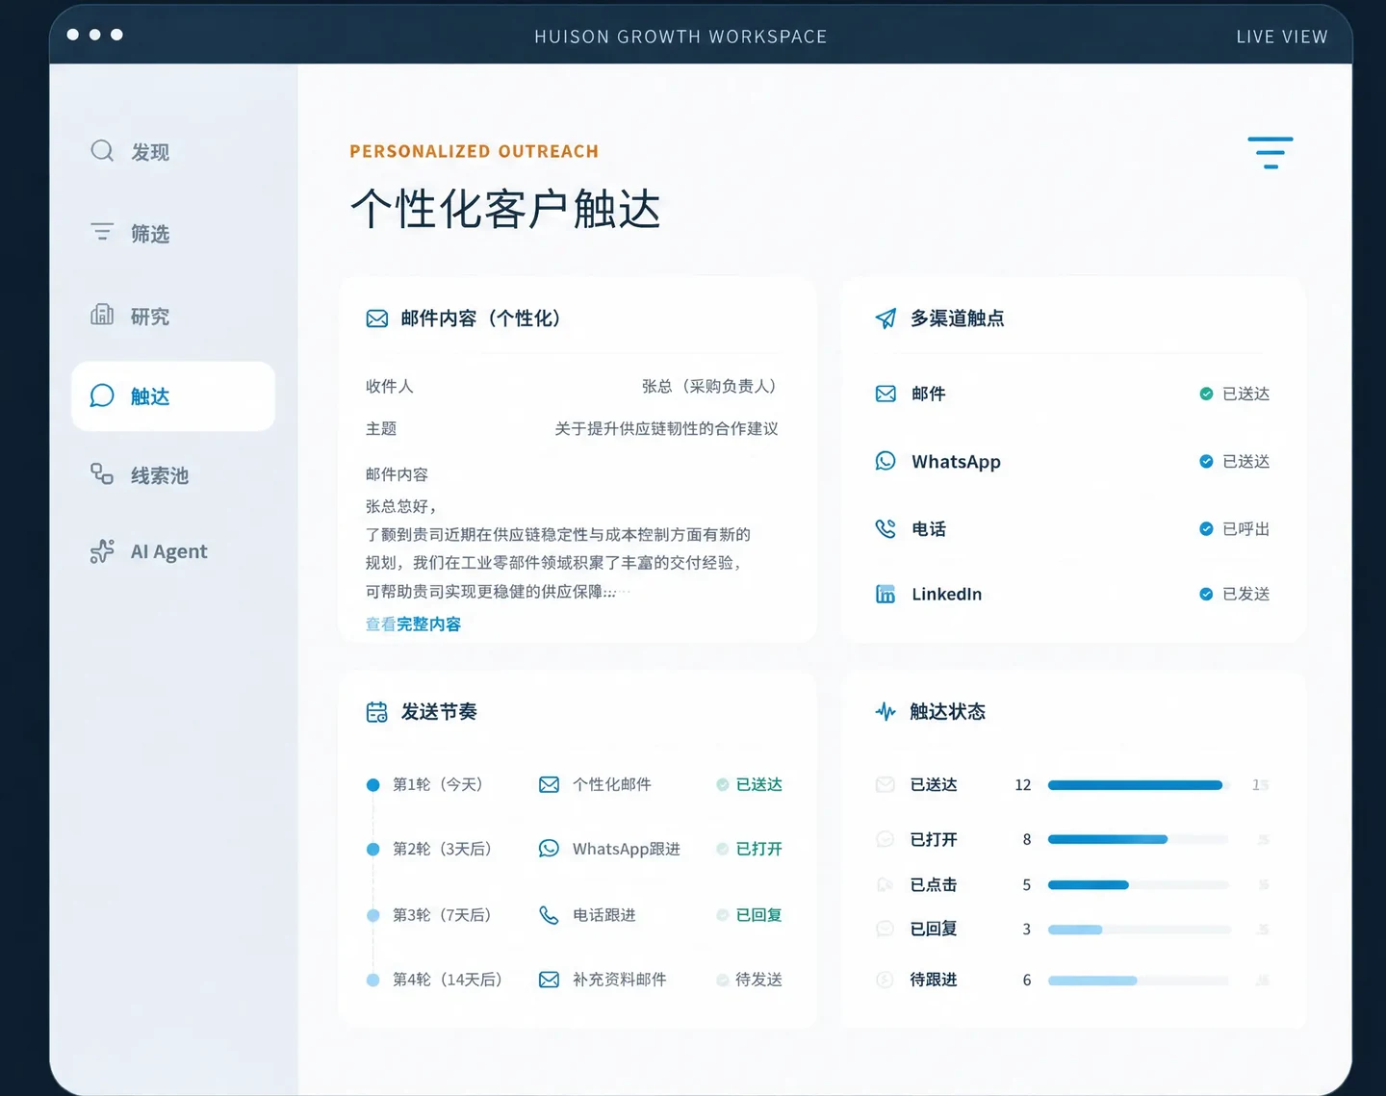Click the envelope icon beside 邮件 channel row
This screenshot has width=1386, height=1096.
coord(885,394)
